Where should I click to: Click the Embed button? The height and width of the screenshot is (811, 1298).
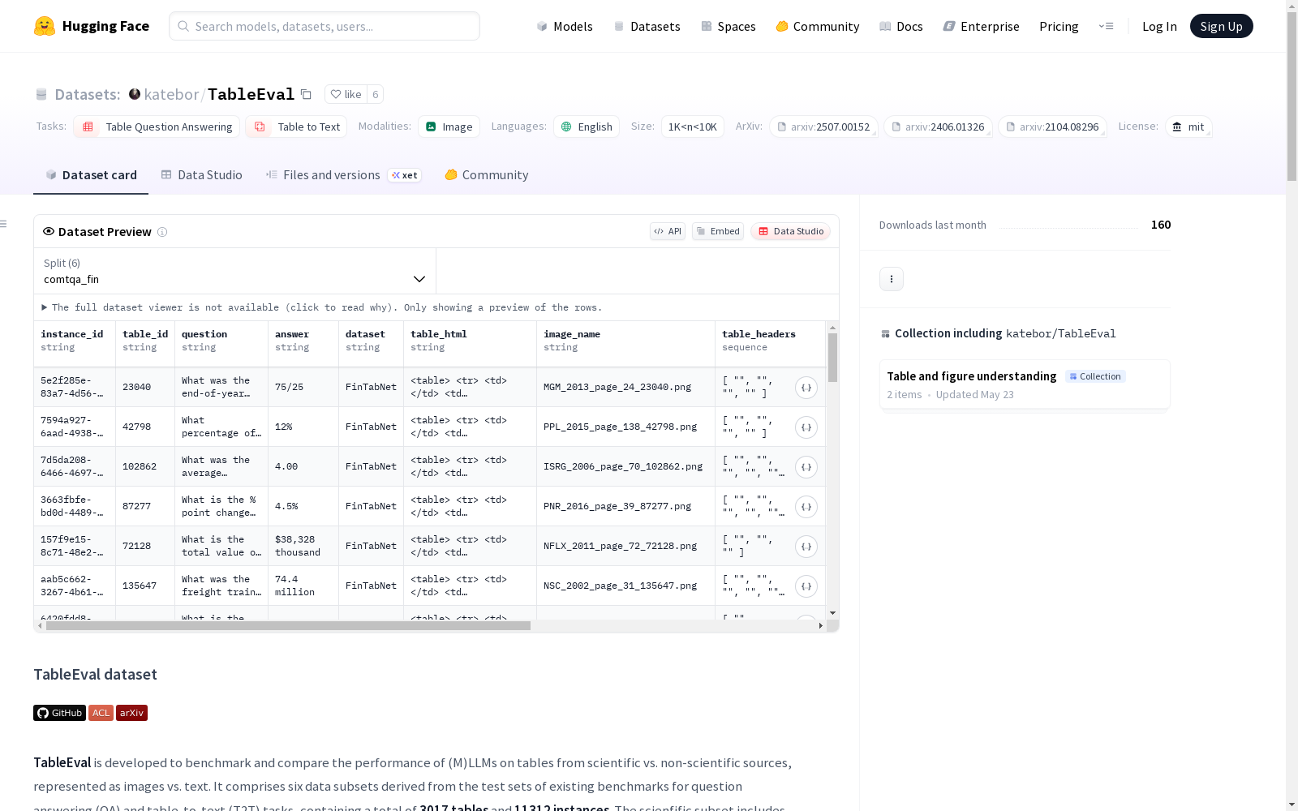coord(718,231)
